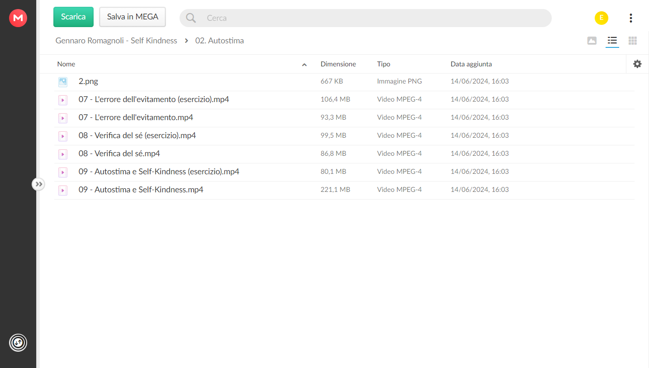Click the date in the 2.png row

coord(479,81)
